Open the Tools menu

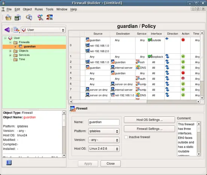pyautogui.click(x=50, y=9)
